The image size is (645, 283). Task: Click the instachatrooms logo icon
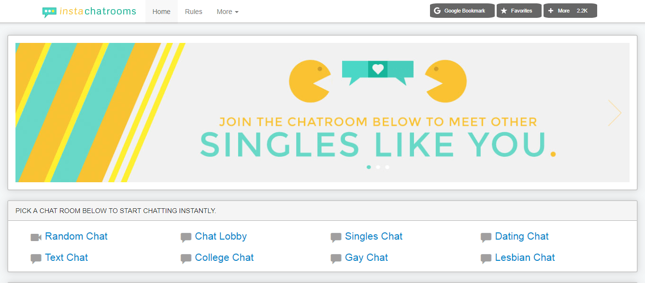[x=49, y=12]
